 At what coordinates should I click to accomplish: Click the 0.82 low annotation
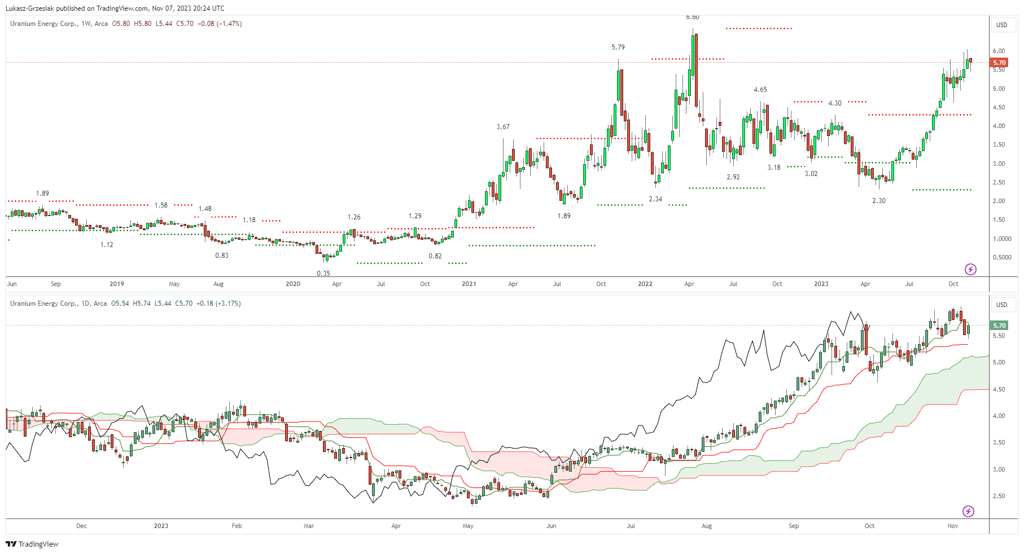click(x=435, y=256)
